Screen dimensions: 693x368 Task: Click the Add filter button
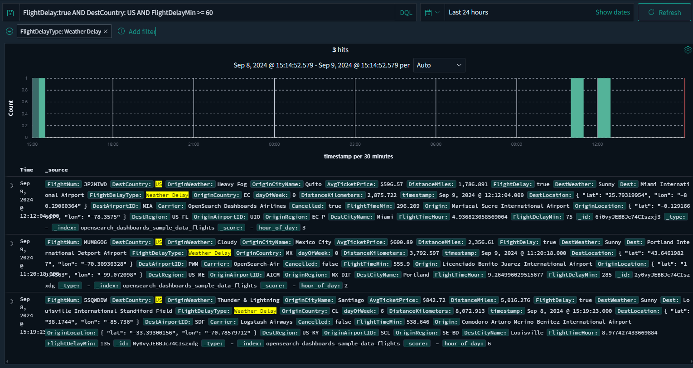point(137,31)
